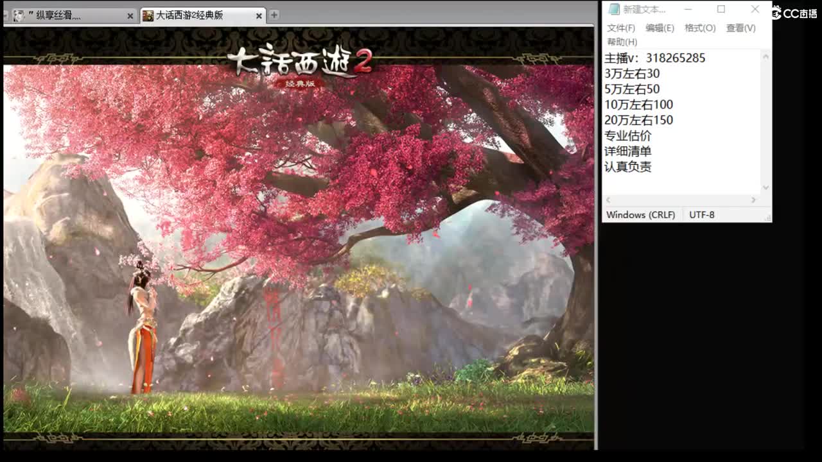Screen dimensions: 822x462
Task: Click the '20万左右150' line in Notepad
Action: [x=639, y=120]
